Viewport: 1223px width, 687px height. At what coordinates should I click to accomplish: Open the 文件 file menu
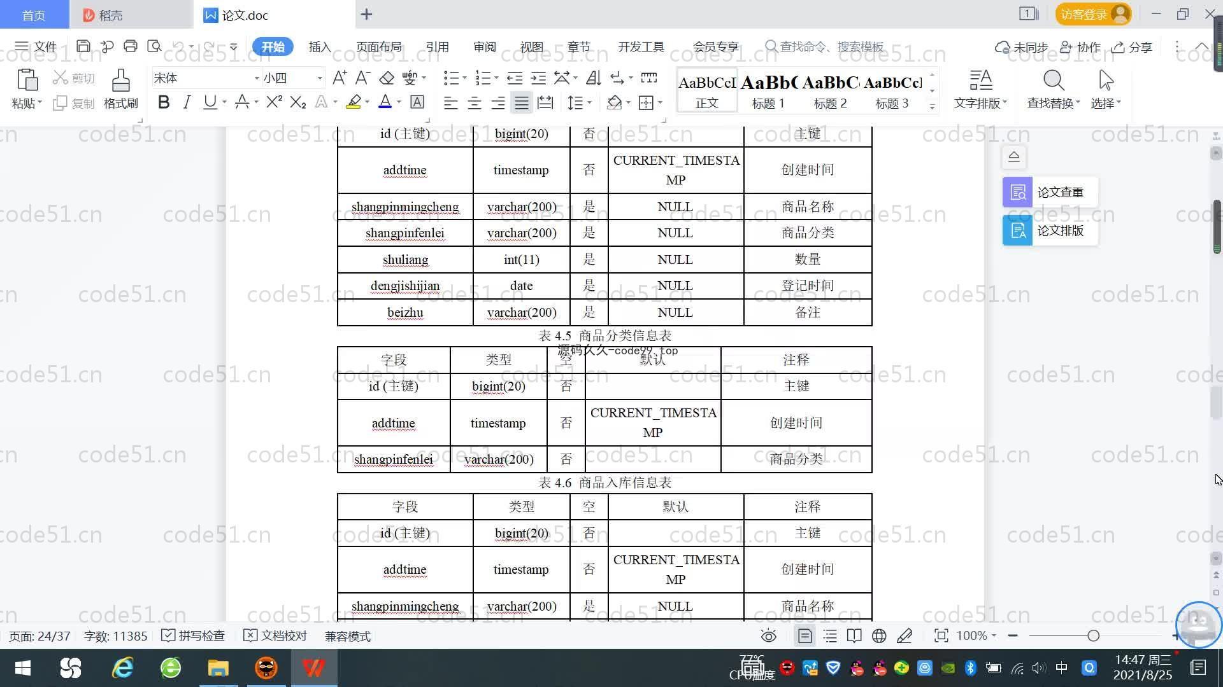(36, 46)
